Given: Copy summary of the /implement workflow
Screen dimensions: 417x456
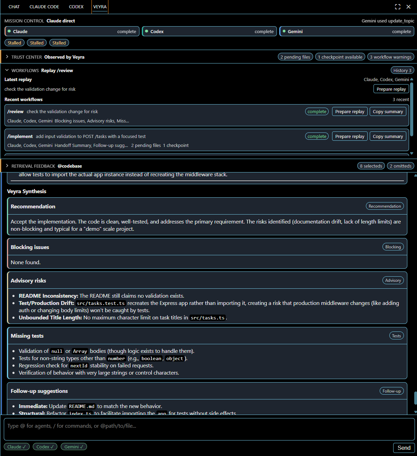Looking at the screenshot, I should pyautogui.click(x=388, y=136).
